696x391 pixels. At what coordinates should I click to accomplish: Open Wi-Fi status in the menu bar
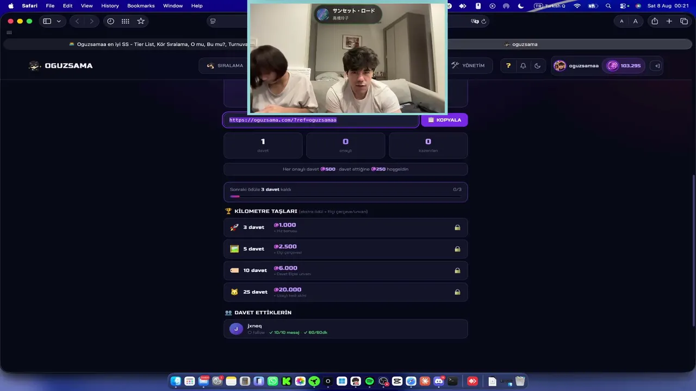click(x=577, y=6)
